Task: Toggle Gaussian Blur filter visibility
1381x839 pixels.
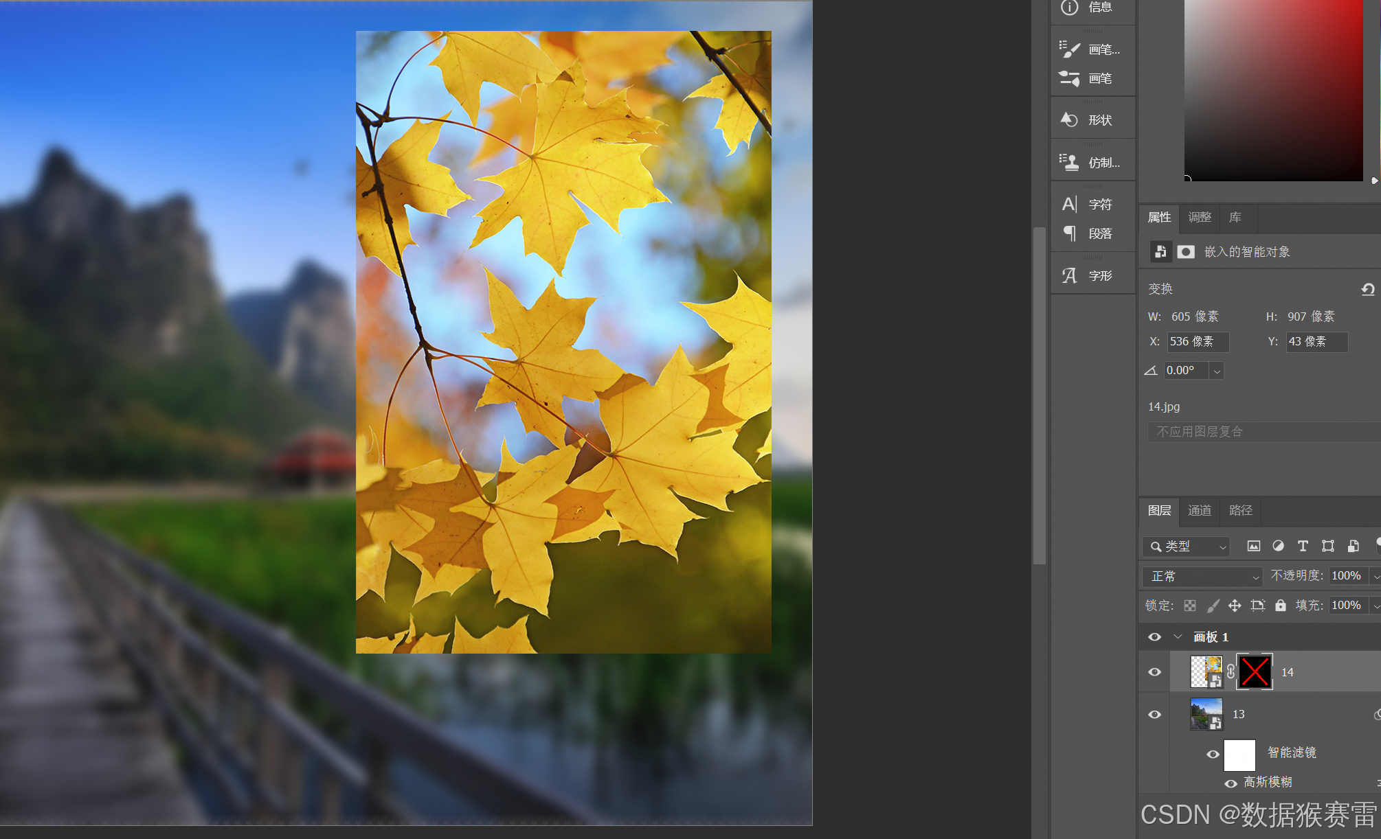Action: coord(1231,783)
